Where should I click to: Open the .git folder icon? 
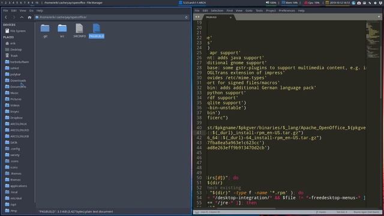click(x=45, y=28)
